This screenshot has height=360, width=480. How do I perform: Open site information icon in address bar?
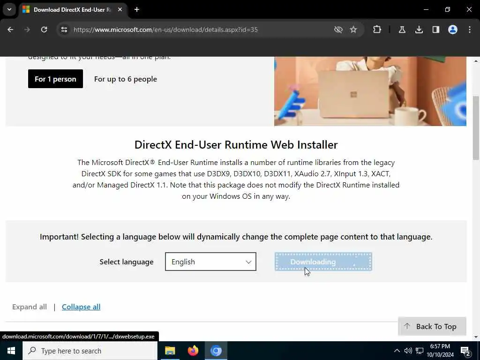[64, 30]
